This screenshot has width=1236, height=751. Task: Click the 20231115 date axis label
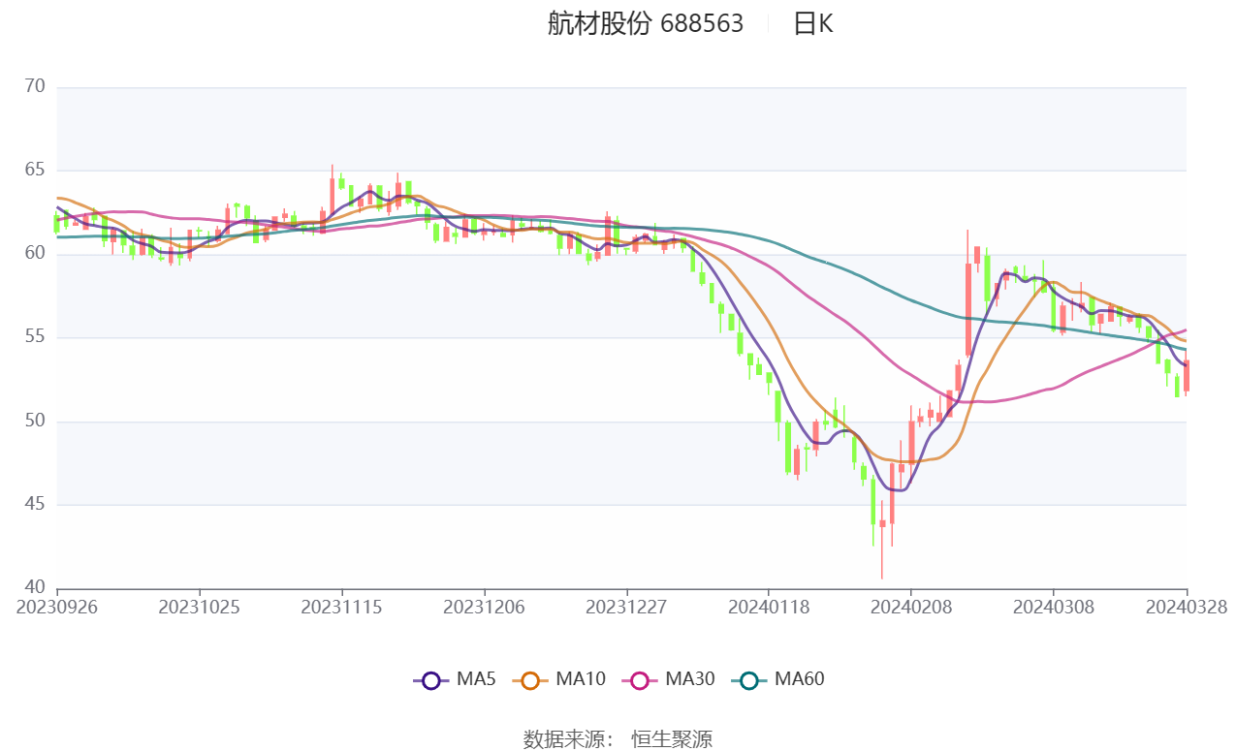[x=341, y=607]
